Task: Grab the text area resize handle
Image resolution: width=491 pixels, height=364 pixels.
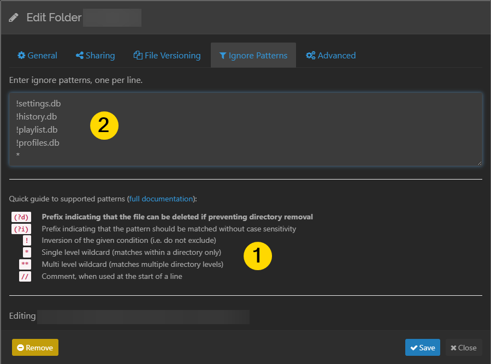Action: click(x=479, y=162)
